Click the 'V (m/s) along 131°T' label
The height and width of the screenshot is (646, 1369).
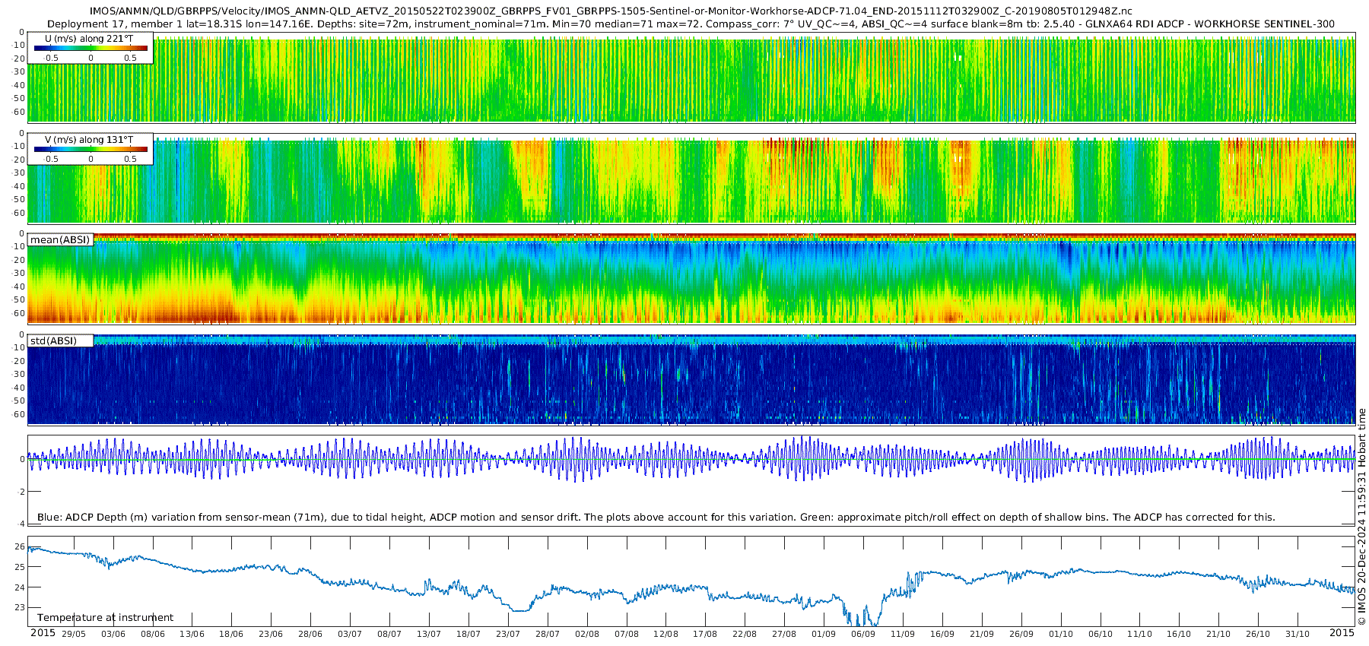(89, 140)
